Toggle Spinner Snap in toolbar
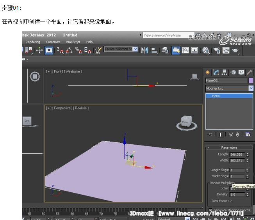This screenshot has height=220, width=255. pos(87,50)
